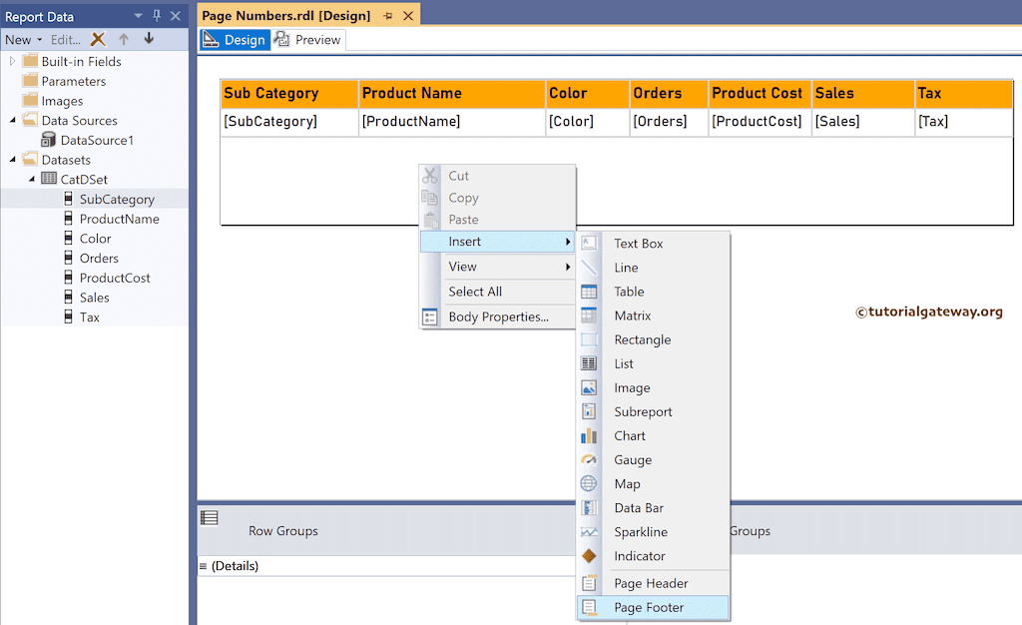Click the move down arrow in Report Data
This screenshot has height=625, width=1022.
pyautogui.click(x=149, y=39)
